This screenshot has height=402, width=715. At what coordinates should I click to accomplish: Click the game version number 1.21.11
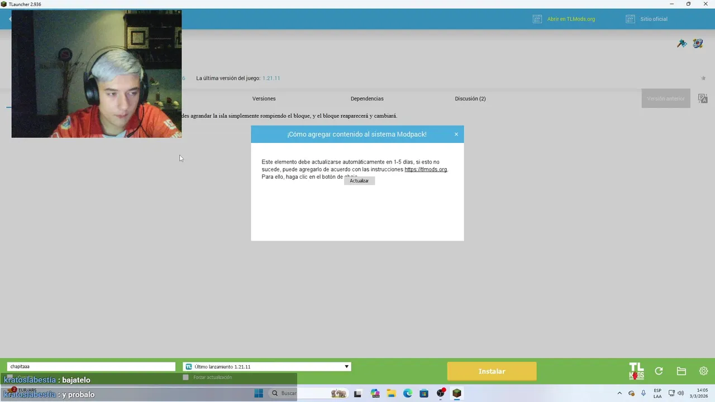[271, 78]
